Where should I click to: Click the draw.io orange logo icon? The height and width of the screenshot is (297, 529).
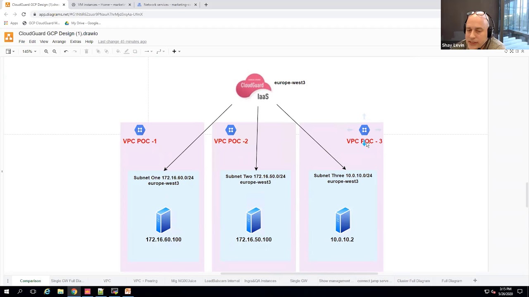point(9,37)
